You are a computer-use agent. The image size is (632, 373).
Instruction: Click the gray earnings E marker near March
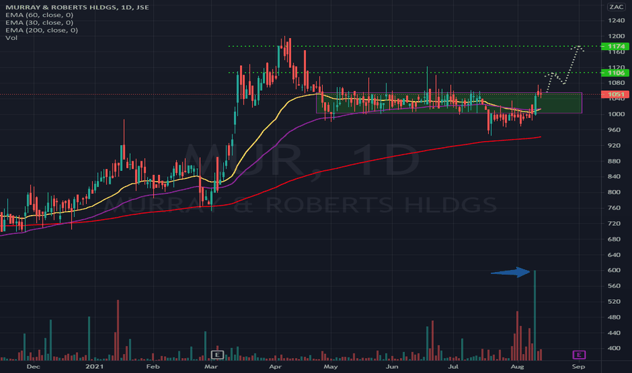(217, 355)
